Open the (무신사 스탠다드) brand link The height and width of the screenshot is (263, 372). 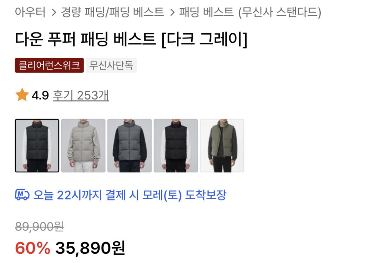(x=280, y=12)
